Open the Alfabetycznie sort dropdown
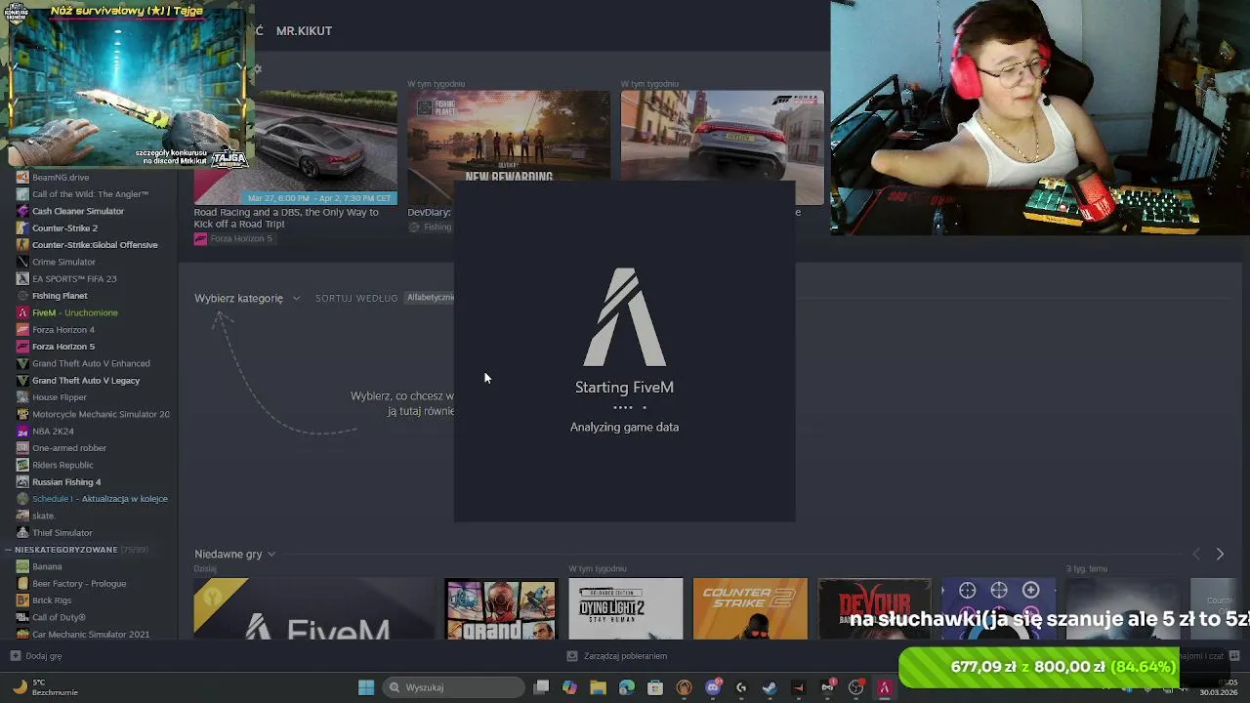 431,297
